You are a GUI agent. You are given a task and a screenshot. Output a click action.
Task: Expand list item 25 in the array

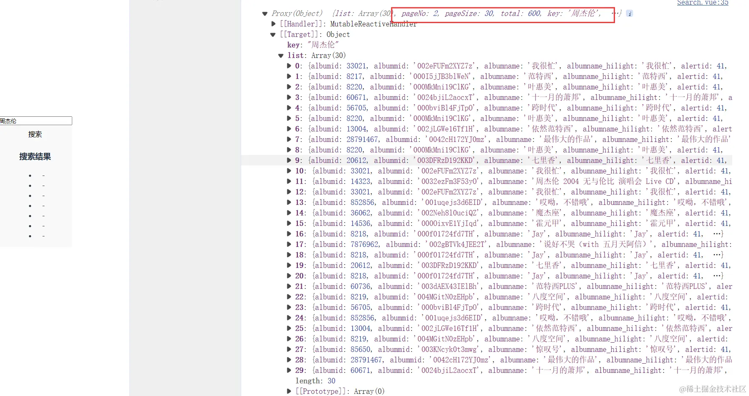tap(289, 328)
